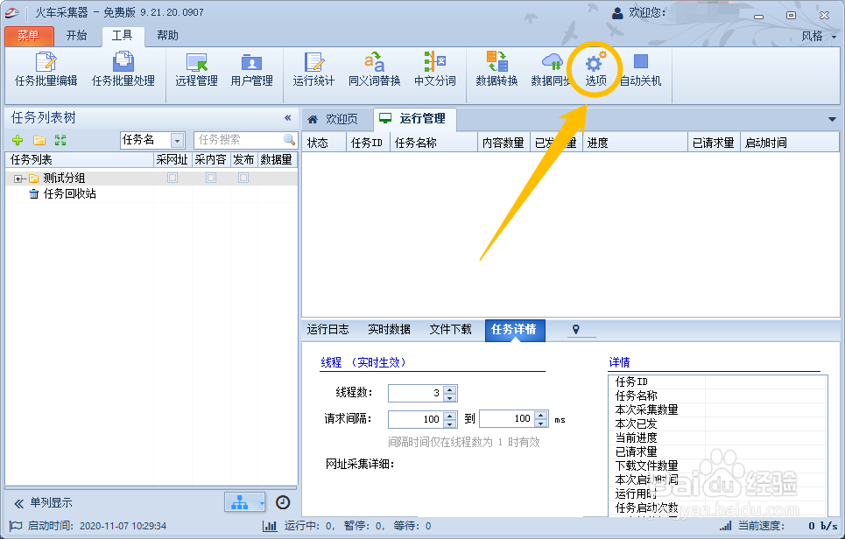Image resolution: width=845 pixels, height=539 pixels.
Task: Click the first 请求间隔 input field
Action: 416,419
